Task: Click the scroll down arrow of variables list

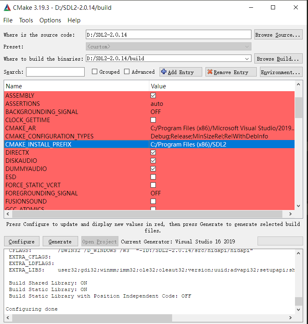Action: 299,206
